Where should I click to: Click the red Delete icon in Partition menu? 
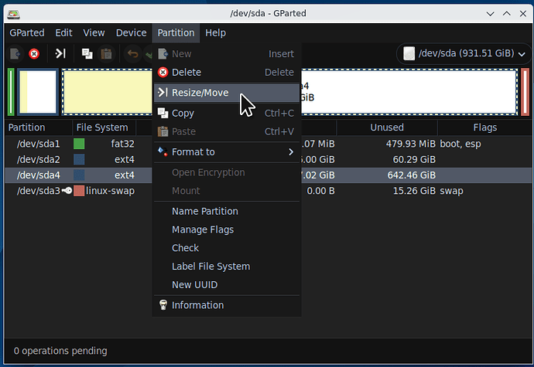[163, 73]
